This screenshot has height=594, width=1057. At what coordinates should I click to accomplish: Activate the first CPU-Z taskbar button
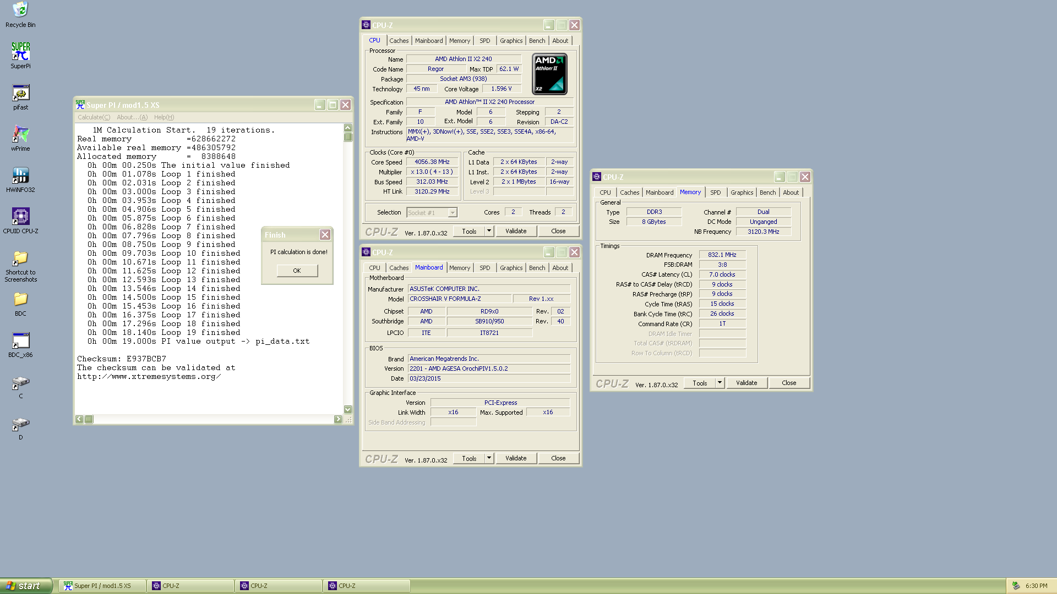[x=191, y=586]
